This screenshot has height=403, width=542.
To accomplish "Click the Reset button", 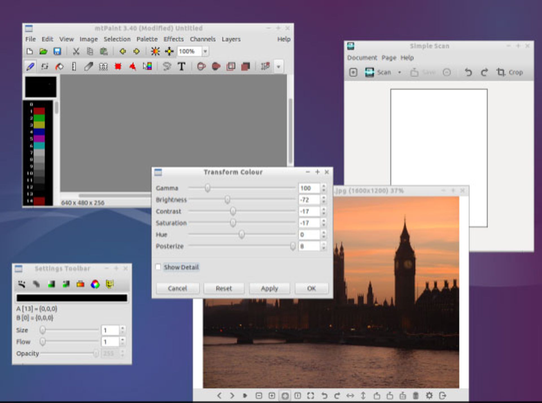I will click(x=224, y=288).
